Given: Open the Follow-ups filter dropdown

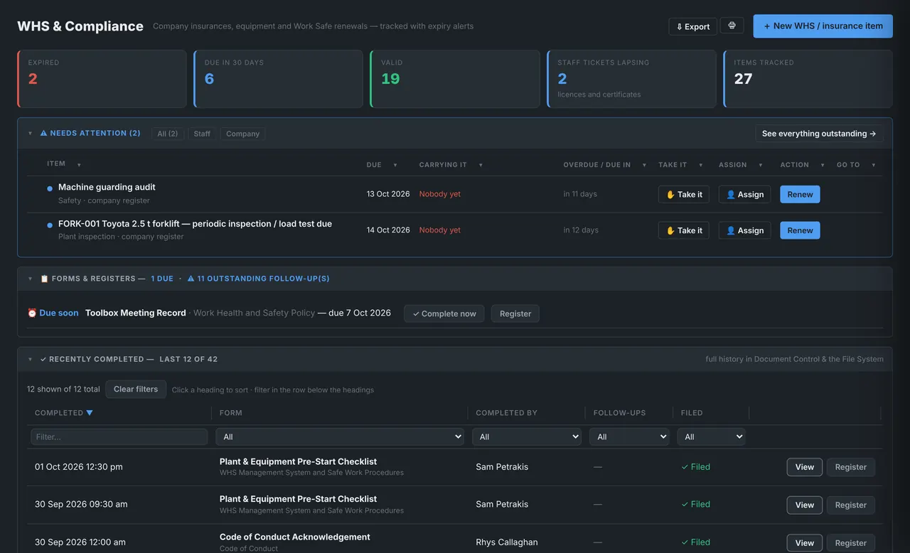Looking at the screenshot, I should (629, 437).
